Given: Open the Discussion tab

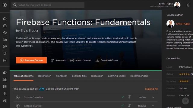Looking at the screenshot, I should coord(97,76).
